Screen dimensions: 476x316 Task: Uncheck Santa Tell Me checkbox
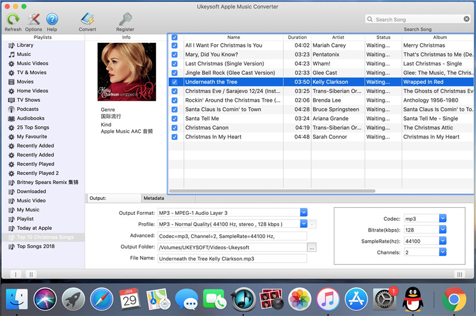point(174,118)
